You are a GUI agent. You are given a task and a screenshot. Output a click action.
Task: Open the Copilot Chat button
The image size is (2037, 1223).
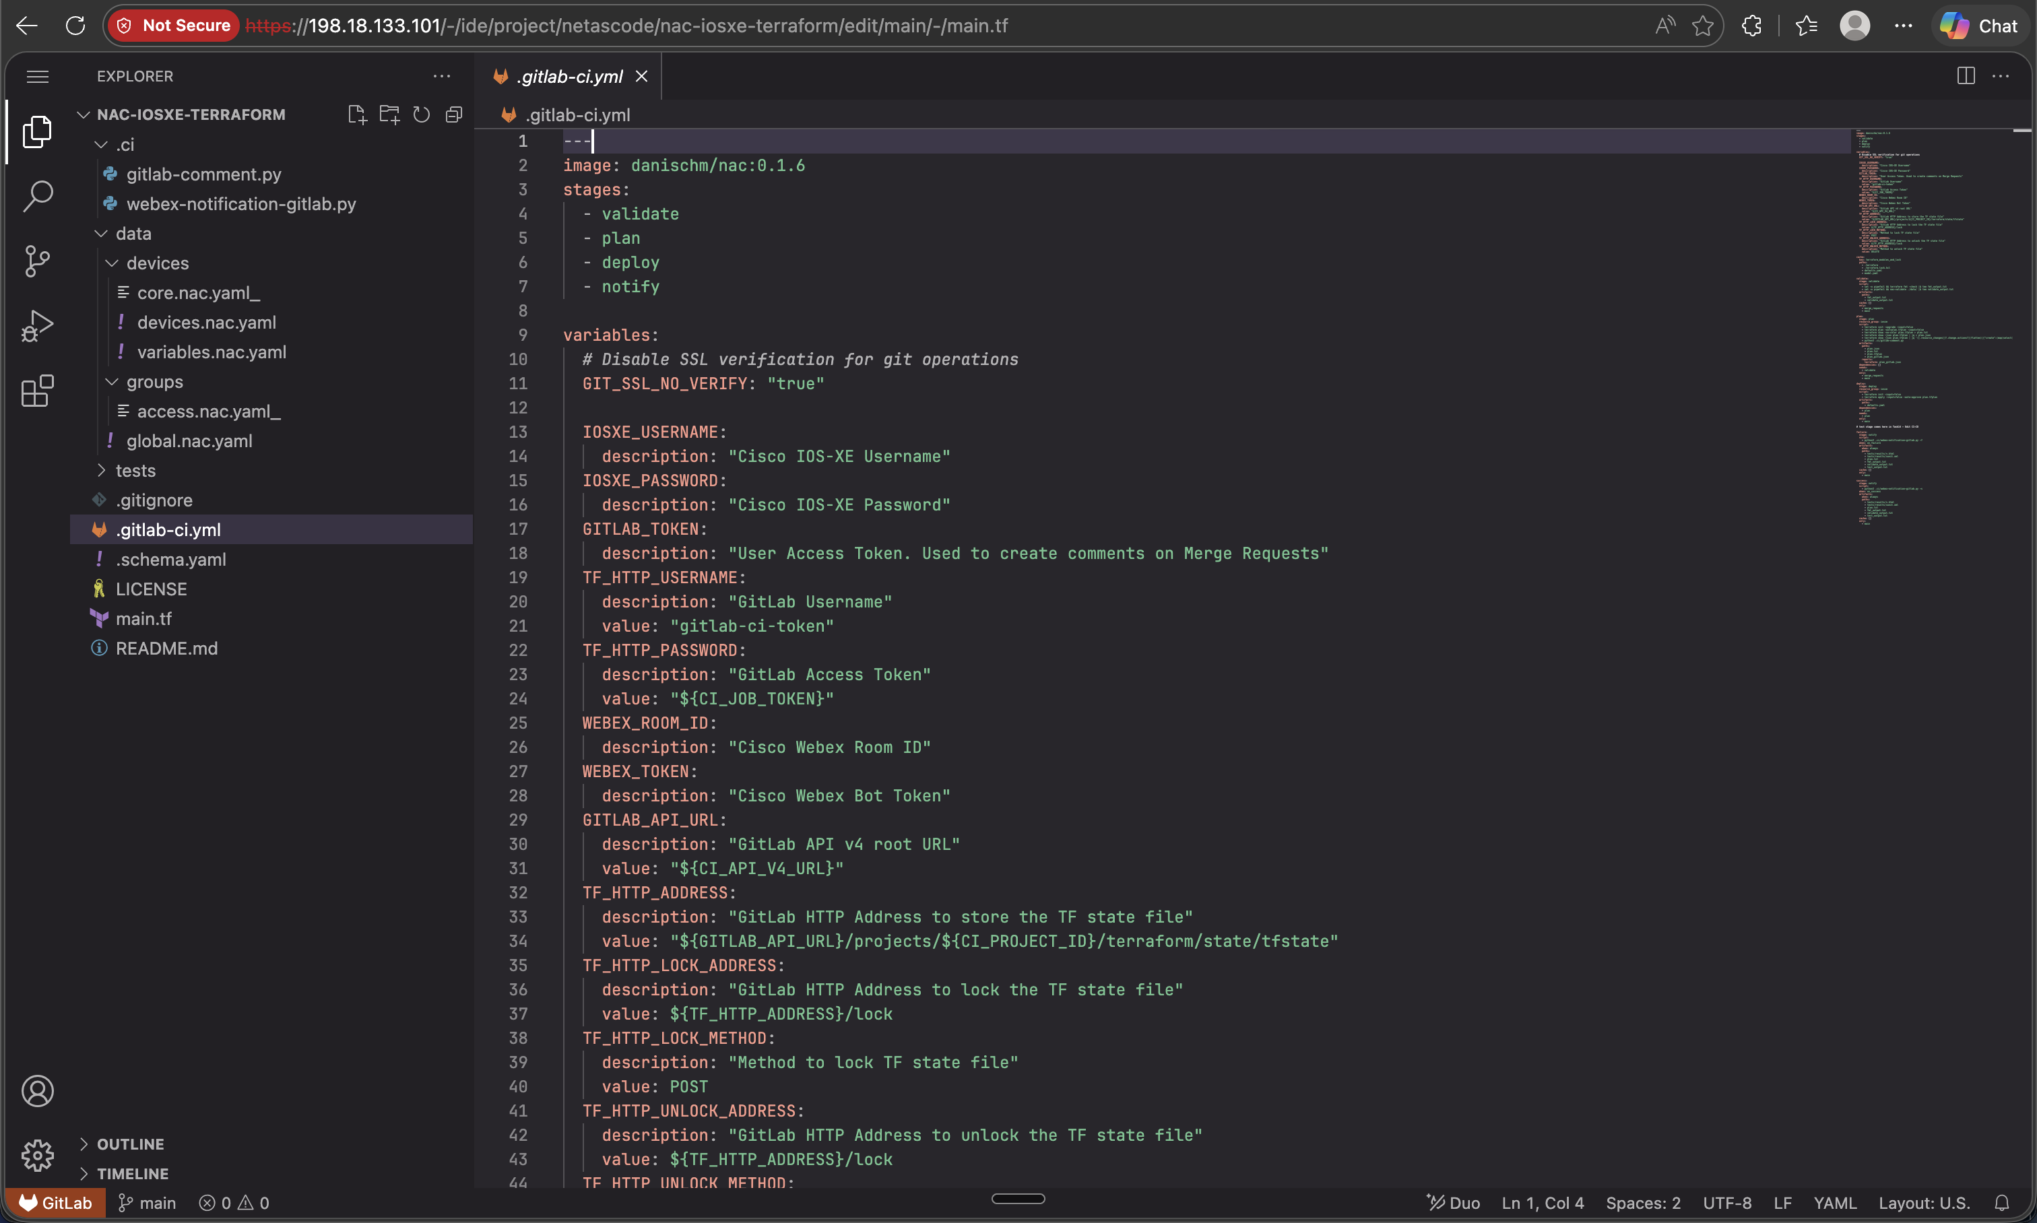[x=1978, y=26]
